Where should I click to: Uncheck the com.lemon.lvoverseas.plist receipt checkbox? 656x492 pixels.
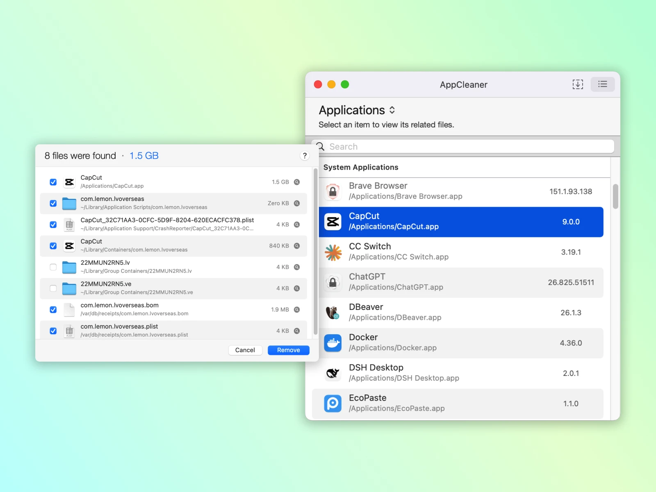tap(53, 331)
